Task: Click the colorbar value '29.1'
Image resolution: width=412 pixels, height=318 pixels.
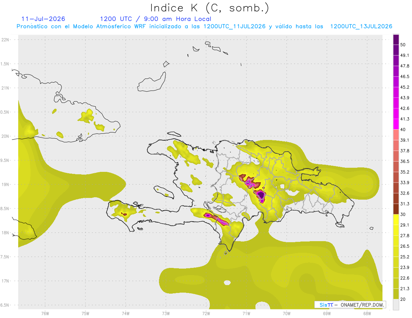Action: click(x=405, y=225)
